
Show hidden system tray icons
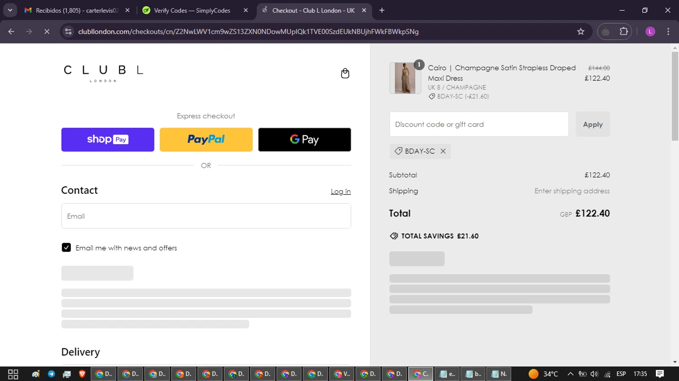point(570,374)
